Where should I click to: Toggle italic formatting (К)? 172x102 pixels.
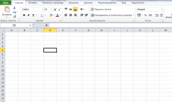[x=29, y=15]
